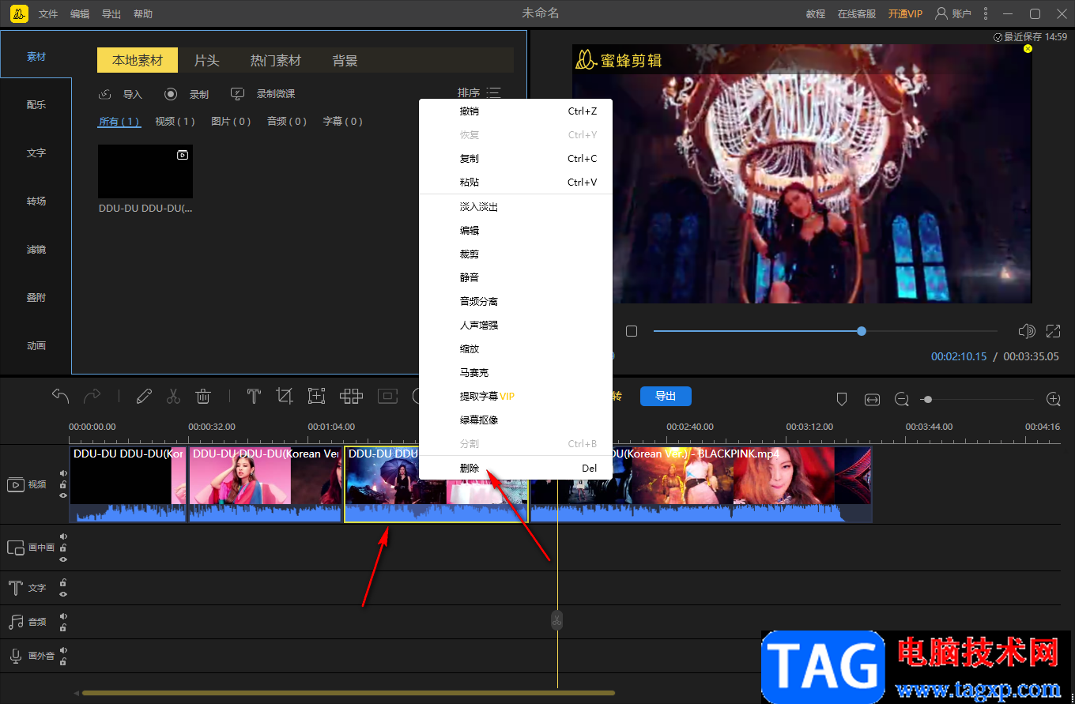1075x704 pixels.
Task: Choose 马赛克 (mosaic) in context menu
Action: pos(515,373)
